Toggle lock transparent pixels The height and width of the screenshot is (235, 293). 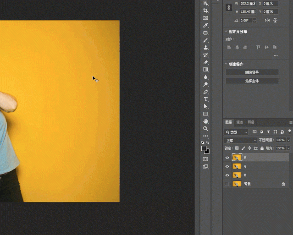[237, 148]
